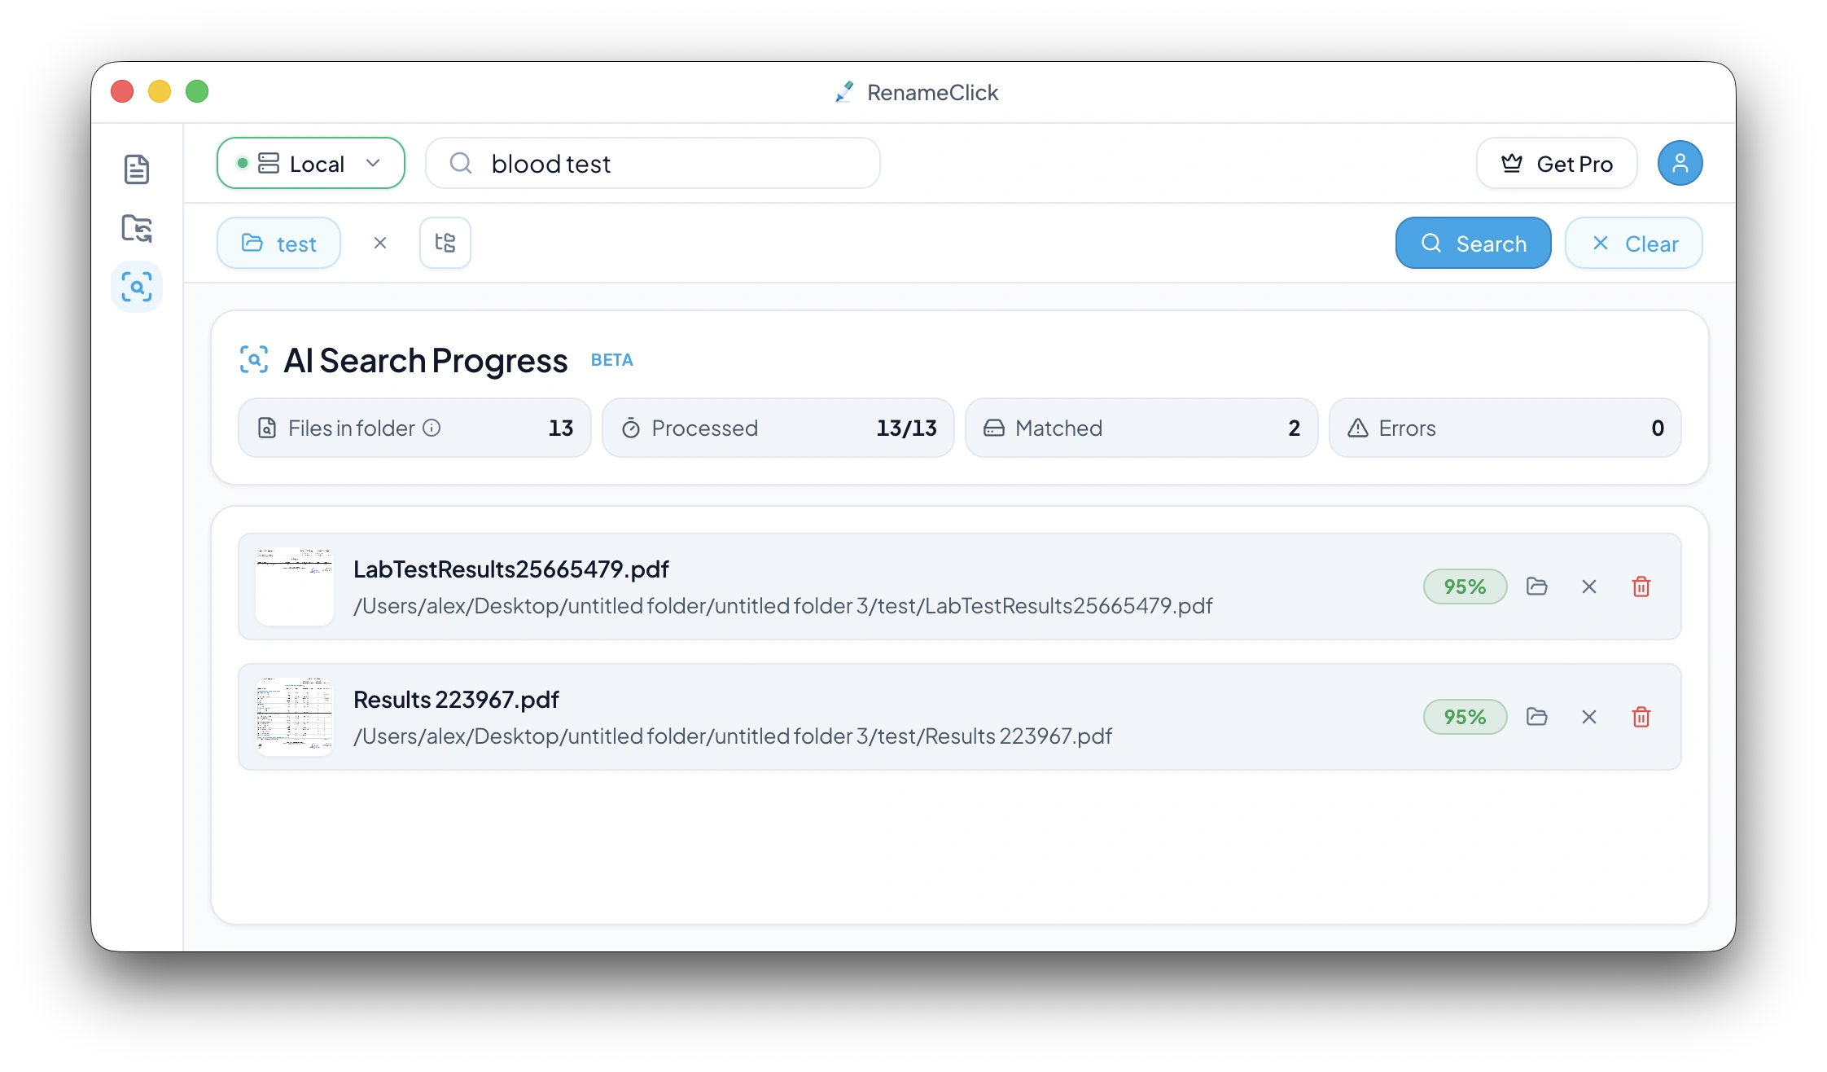
Task: Open the user profile avatar
Action: (1680, 164)
